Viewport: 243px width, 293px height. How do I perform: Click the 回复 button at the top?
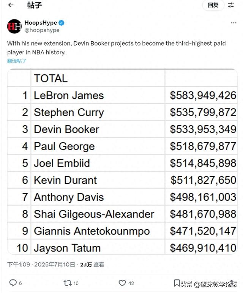213,5
